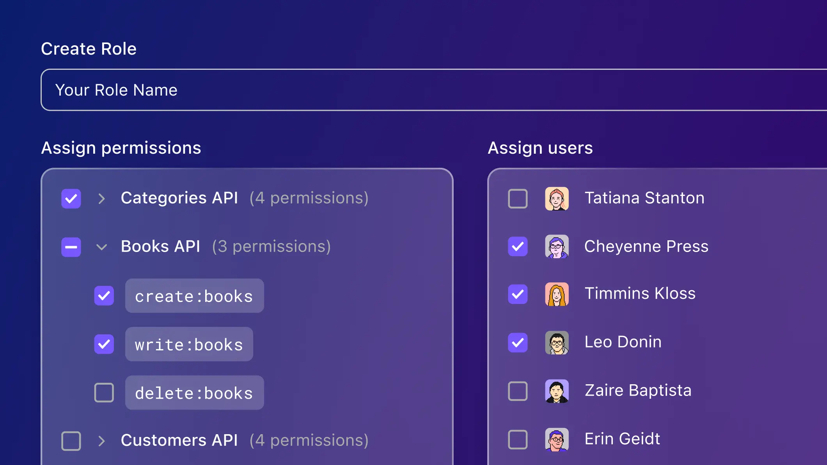This screenshot has height=465, width=827.
Task: Click Tatiana Stanton's avatar icon
Action: coord(557,199)
